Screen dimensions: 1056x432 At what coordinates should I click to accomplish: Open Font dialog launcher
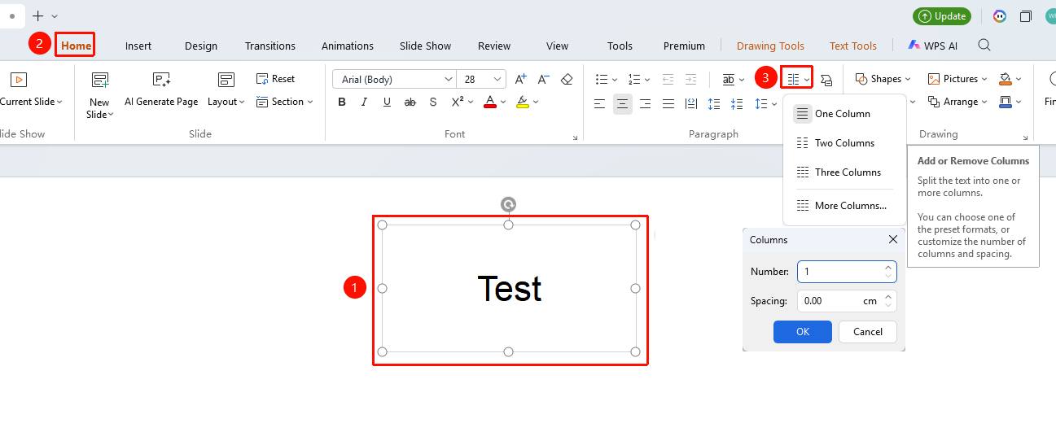pyautogui.click(x=576, y=138)
